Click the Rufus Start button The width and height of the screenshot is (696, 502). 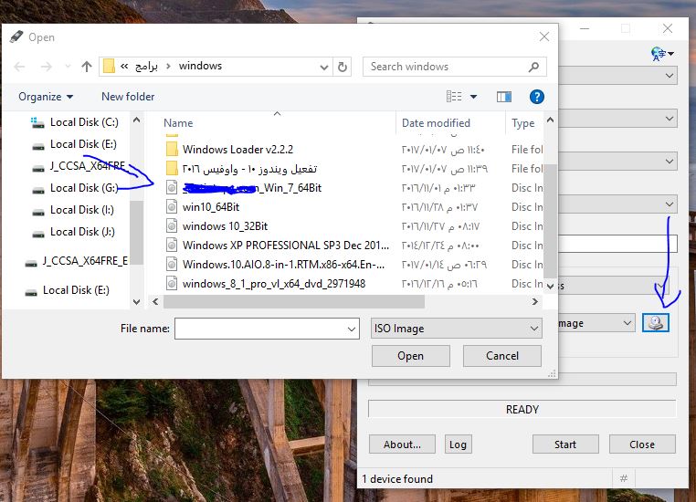click(565, 444)
